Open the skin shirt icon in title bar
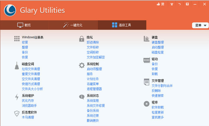 tap(172, 4)
